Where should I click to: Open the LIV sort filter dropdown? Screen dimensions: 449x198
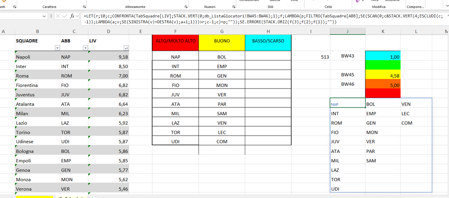[x=126, y=48]
